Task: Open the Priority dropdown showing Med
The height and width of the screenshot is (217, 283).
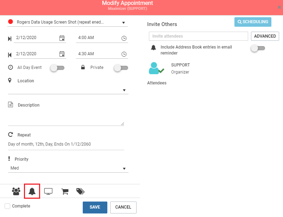Action: click(x=124, y=168)
